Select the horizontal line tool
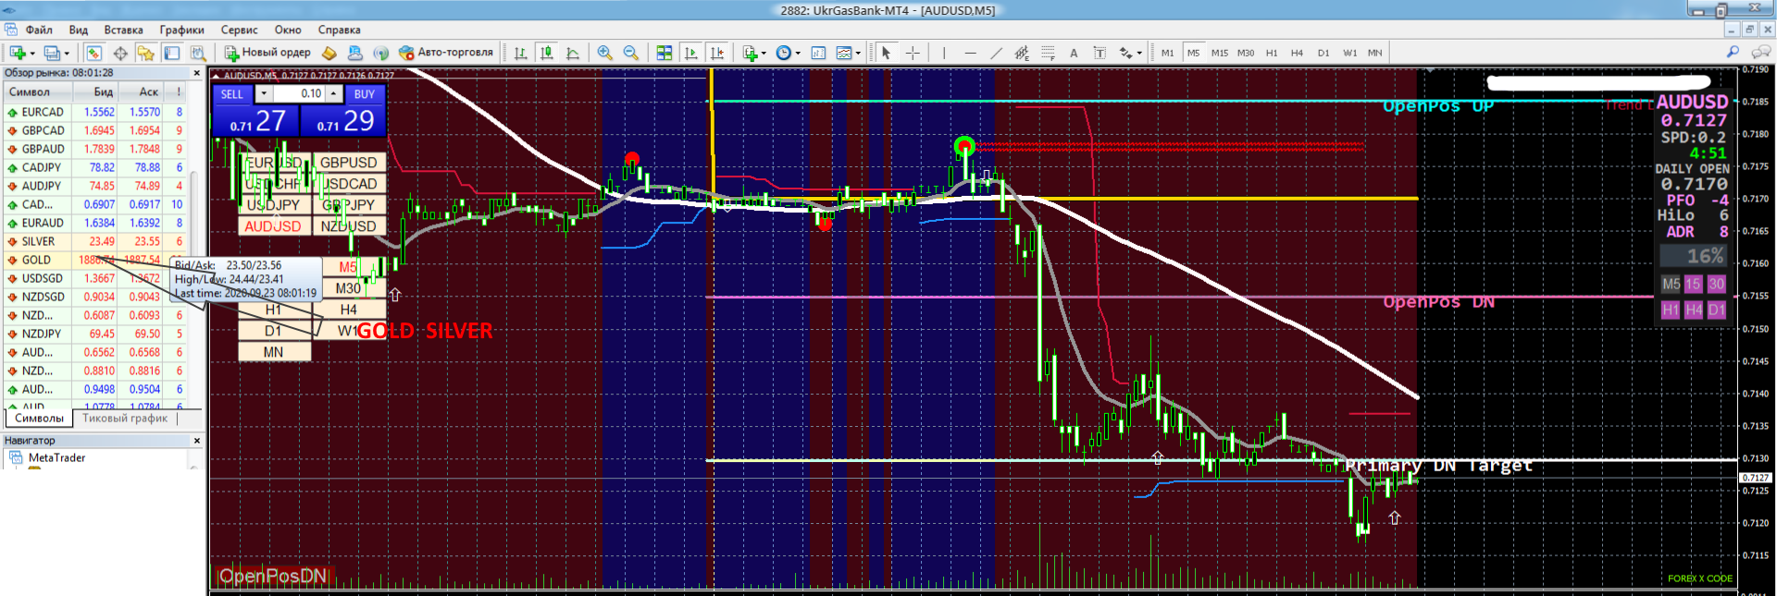 coord(970,53)
